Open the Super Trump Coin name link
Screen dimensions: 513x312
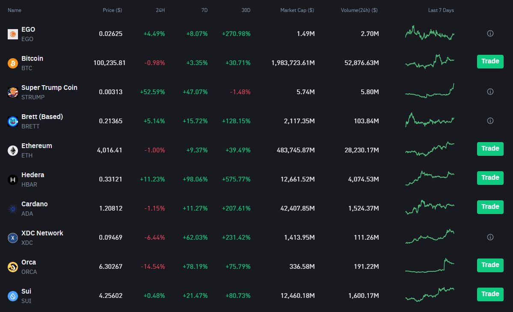(x=49, y=88)
